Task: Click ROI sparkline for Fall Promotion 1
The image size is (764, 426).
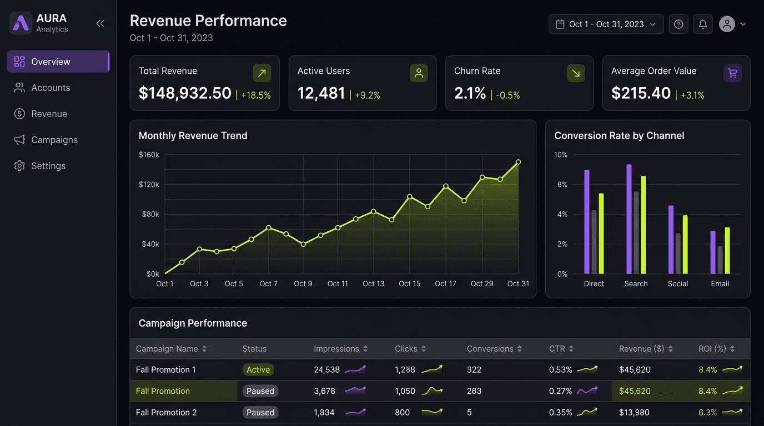Action: click(x=732, y=369)
